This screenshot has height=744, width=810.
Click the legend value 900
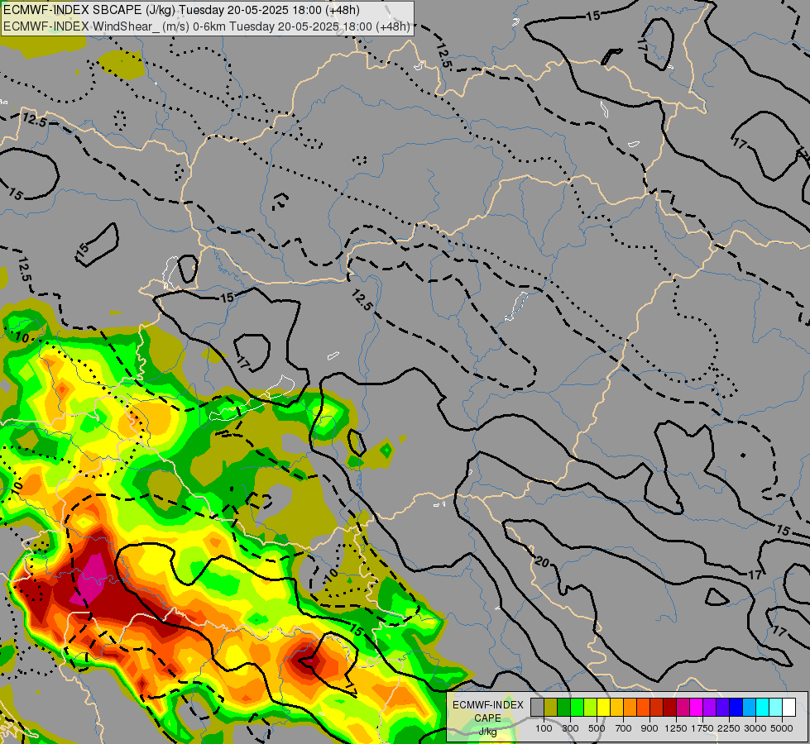point(649,728)
